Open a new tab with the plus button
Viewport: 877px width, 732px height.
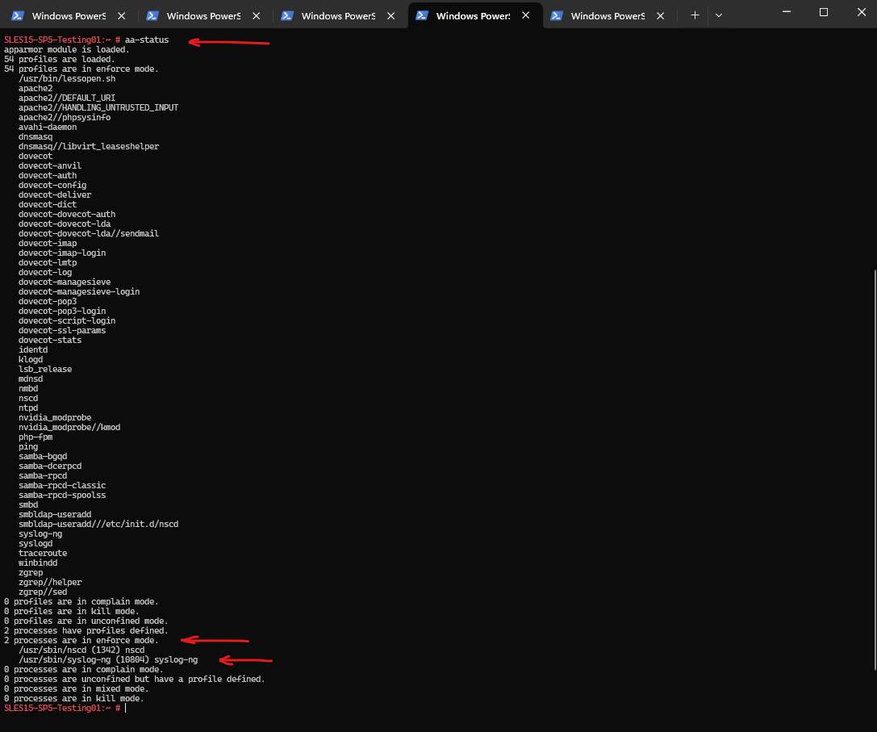pos(695,15)
